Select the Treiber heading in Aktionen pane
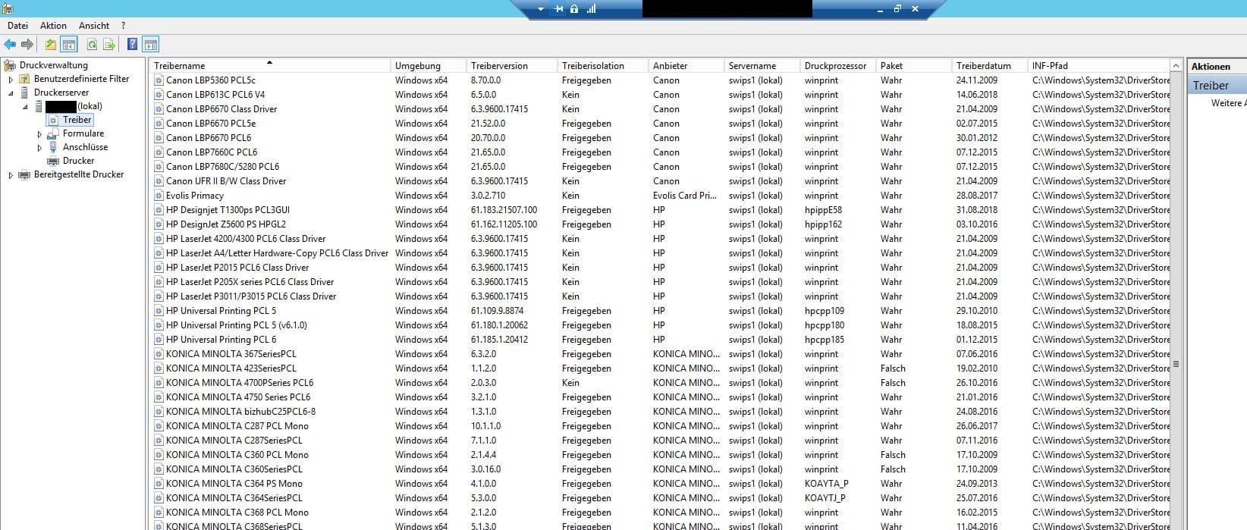The image size is (1247, 530). 1217,86
